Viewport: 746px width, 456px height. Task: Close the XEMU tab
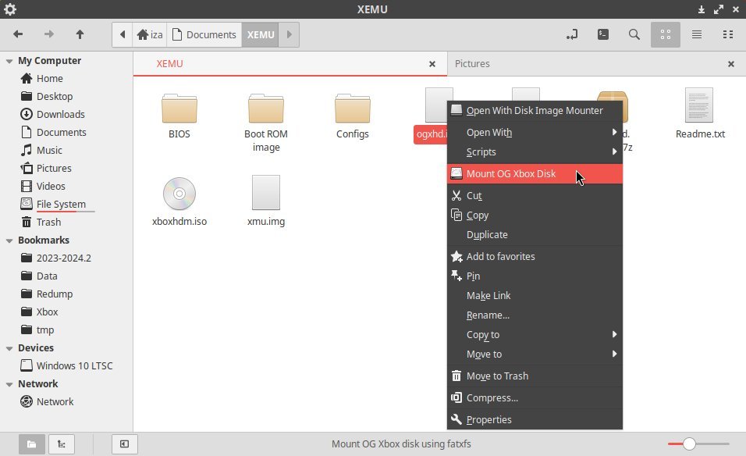tap(432, 64)
